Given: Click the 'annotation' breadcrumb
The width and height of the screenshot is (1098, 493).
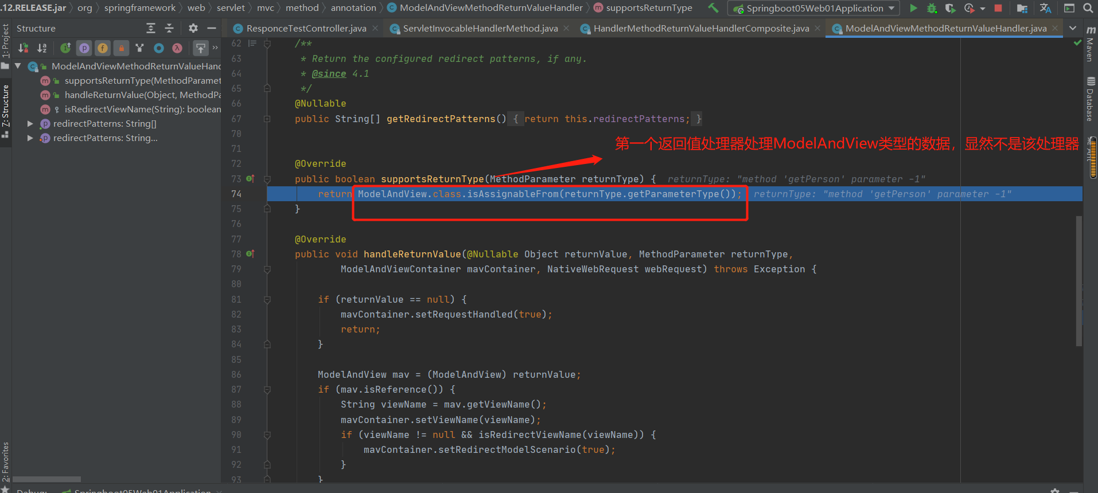Looking at the screenshot, I should [353, 8].
